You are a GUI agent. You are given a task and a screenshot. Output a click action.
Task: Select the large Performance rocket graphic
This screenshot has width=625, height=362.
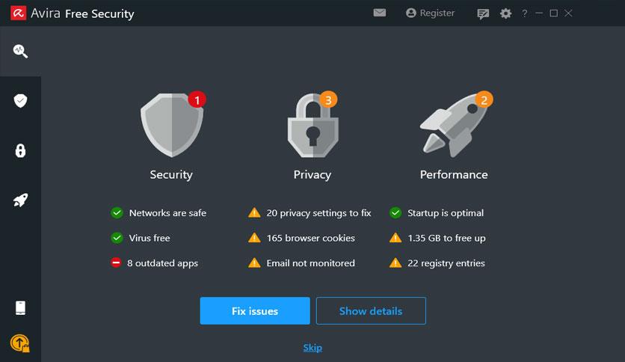(456, 124)
